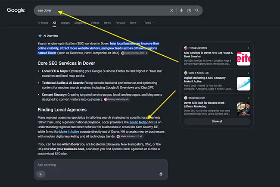Expand the More dropdown
The width and height of the screenshot is (280, 187).
point(134,23)
